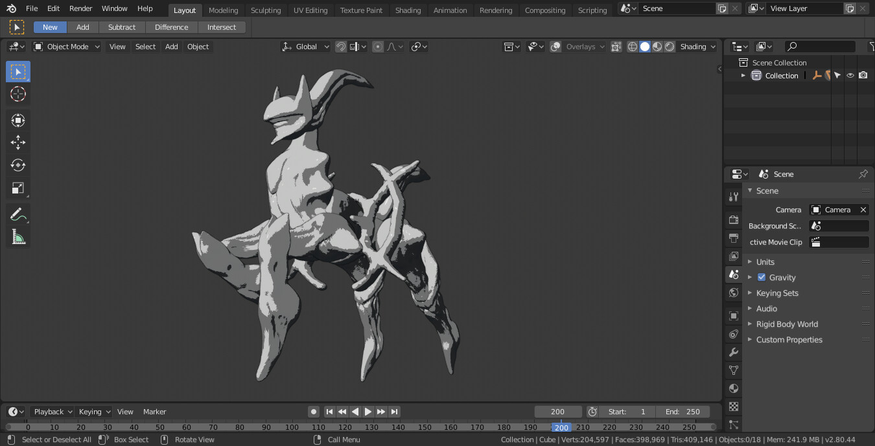Toggle proportional editing circle
The width and height of the screenshot is (875, 446).
point(378,47)
